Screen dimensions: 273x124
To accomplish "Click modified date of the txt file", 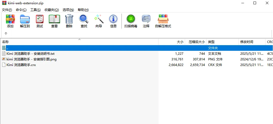I will click(252, 54).
